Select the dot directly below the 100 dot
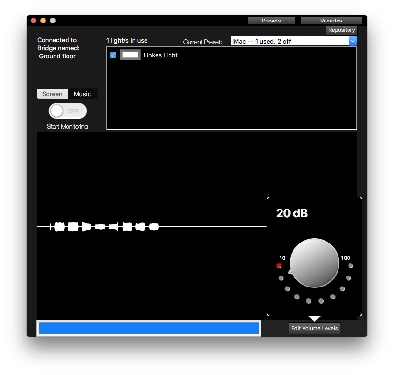Viewport: 394px width, 375px height. tap(348, 278)
